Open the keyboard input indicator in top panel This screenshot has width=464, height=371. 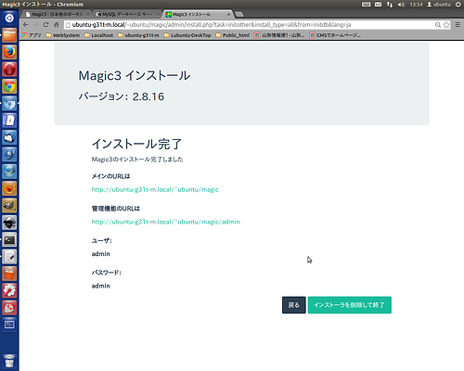[366, 5]
